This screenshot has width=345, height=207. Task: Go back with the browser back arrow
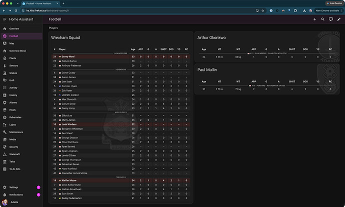[x=4, y=10]
